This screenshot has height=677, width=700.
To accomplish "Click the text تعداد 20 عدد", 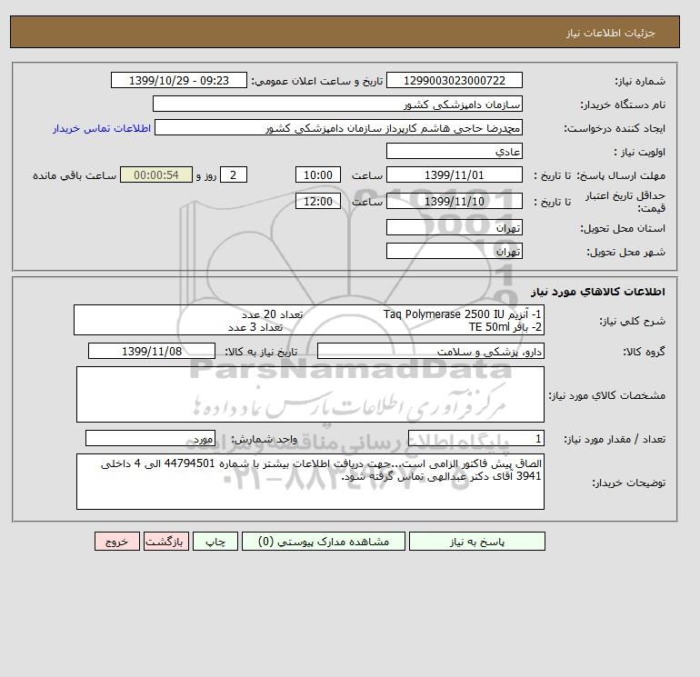I will point(273,314).
